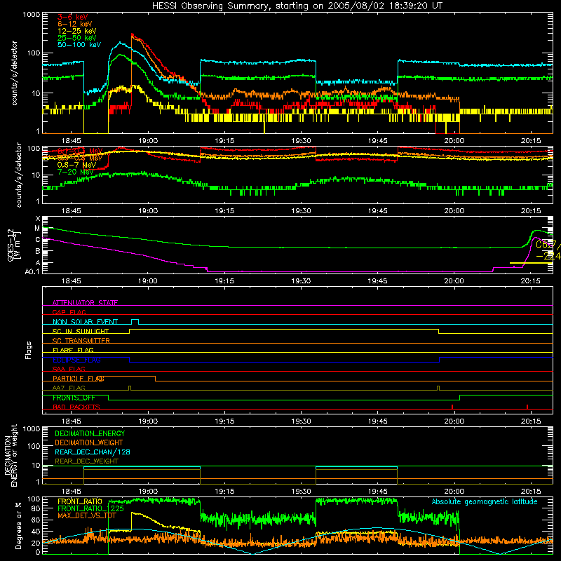
Task: Click the NON_SOLAR_EVENT cyan pulse marker
Action: click(x=135, y=321)
